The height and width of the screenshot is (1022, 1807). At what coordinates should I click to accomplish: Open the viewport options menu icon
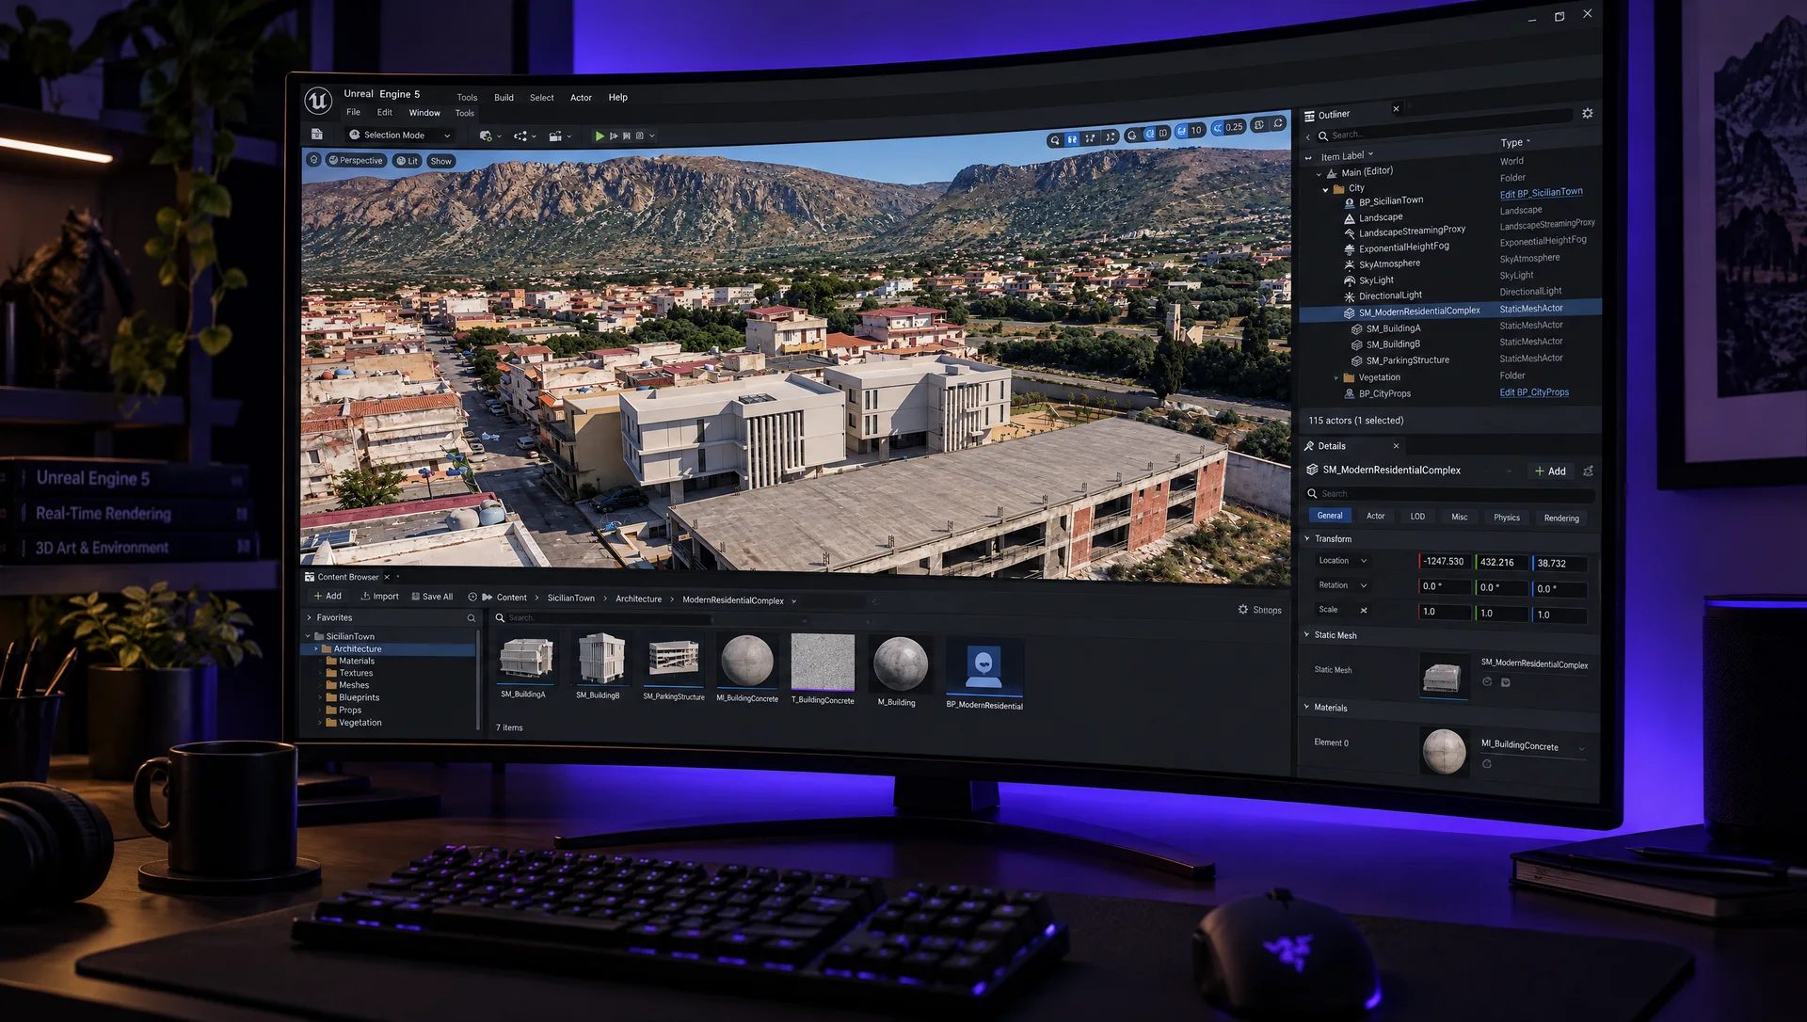pos(314,160)
